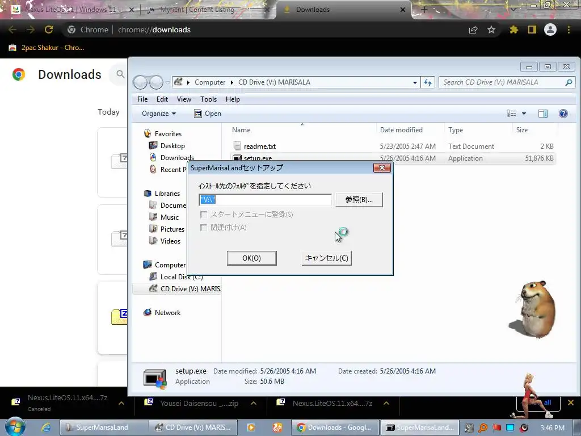Viewport: 581px width, 436px height.
Task: Expand Yousei Daisensou zip download options
Action: click(254, 404)
